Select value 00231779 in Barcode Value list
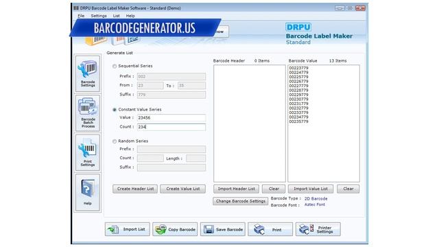The image size is (439, 247). pos(298,104)
